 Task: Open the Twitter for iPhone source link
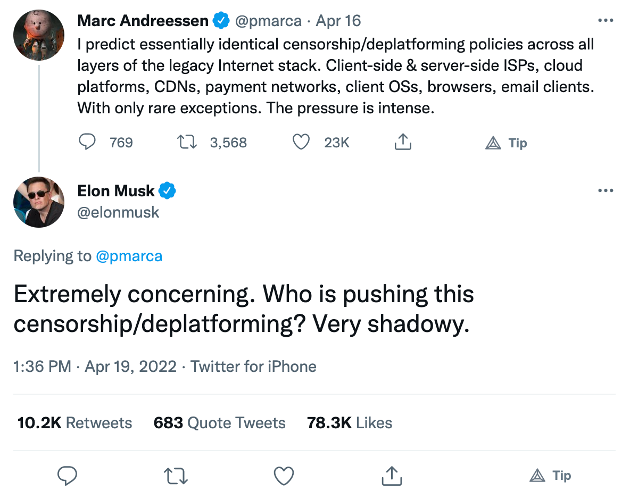253,367
